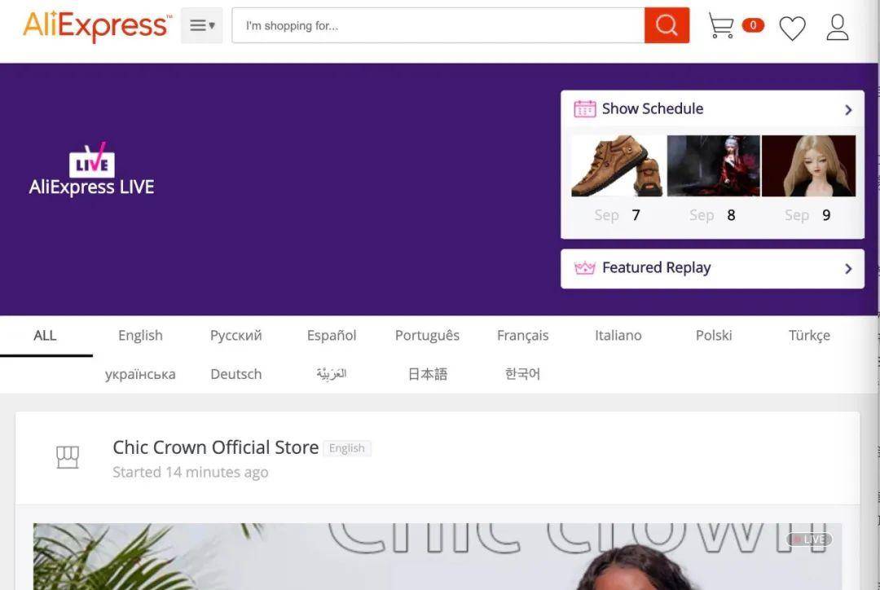Select the Sep 8 schedule date

713,215
